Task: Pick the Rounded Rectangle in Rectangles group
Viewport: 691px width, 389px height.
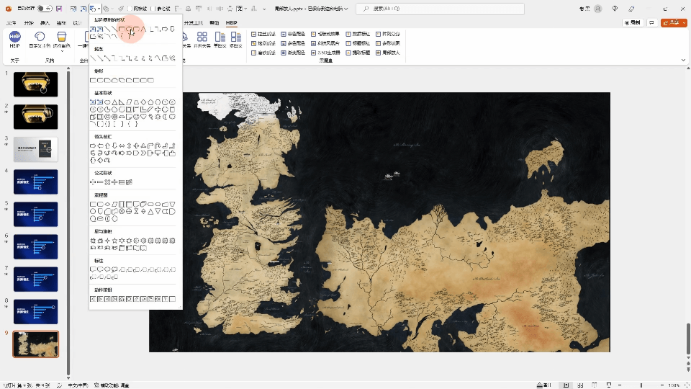Action: (x=100, y=80)
